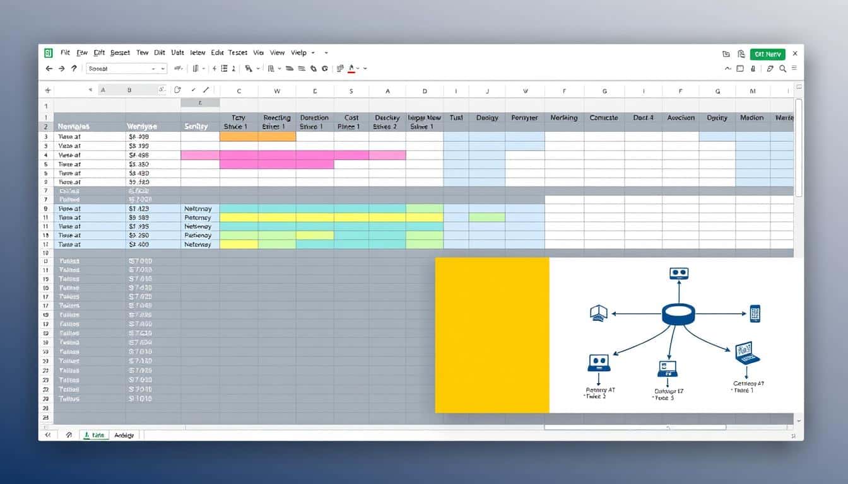848x484 pixels.
Task: Click the green spreadsheet app logo
Action: click(49, 54)
